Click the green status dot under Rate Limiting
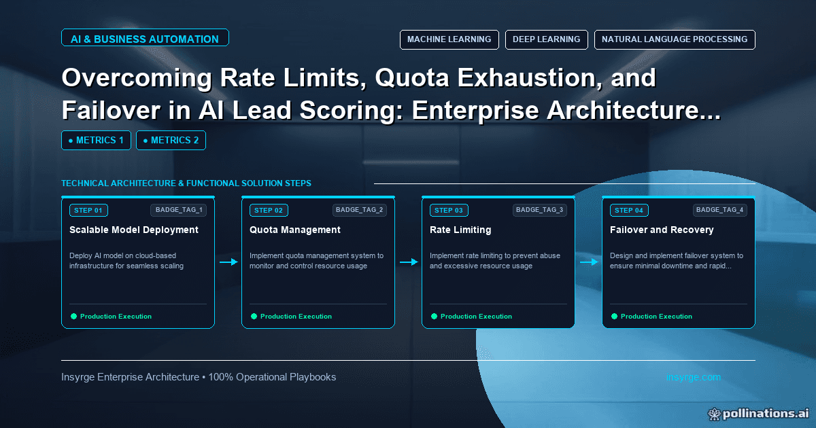Screen dimensions: 816x428 pos(434,316)
